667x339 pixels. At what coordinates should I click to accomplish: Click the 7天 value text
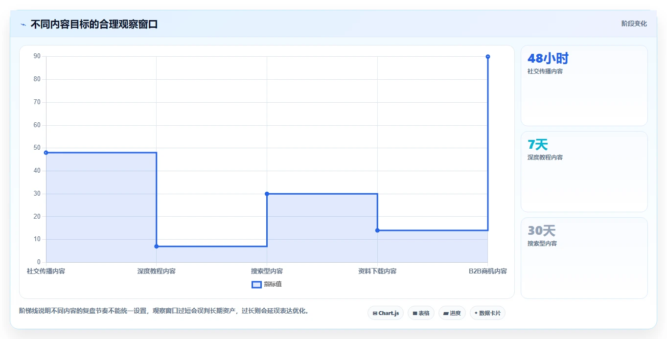(538, 145)
